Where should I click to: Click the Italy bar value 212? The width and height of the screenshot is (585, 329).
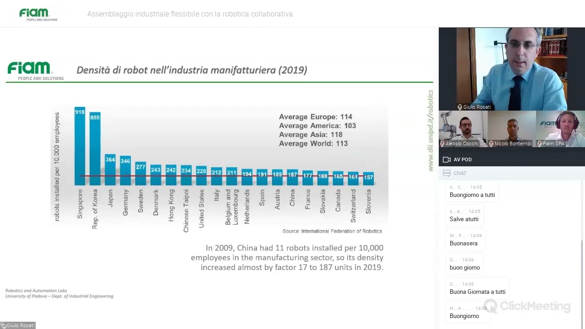[x=217, y=172]
